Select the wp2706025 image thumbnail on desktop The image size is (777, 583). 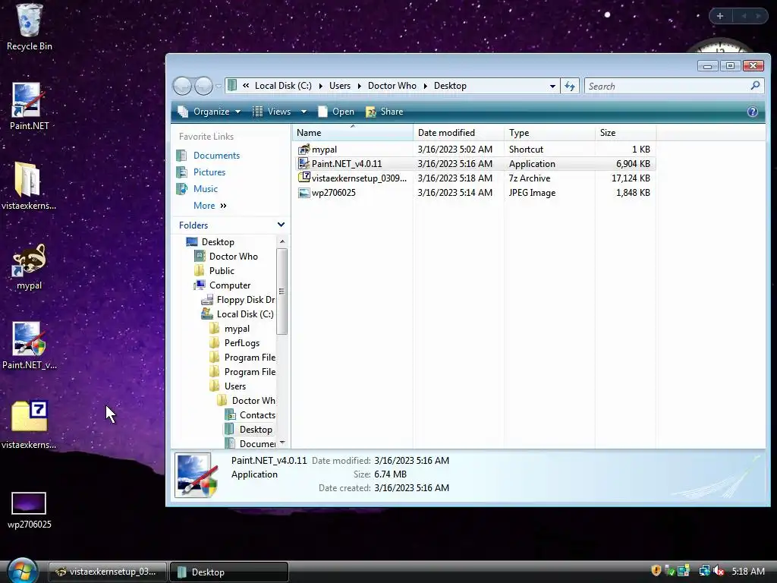(29, 503)
